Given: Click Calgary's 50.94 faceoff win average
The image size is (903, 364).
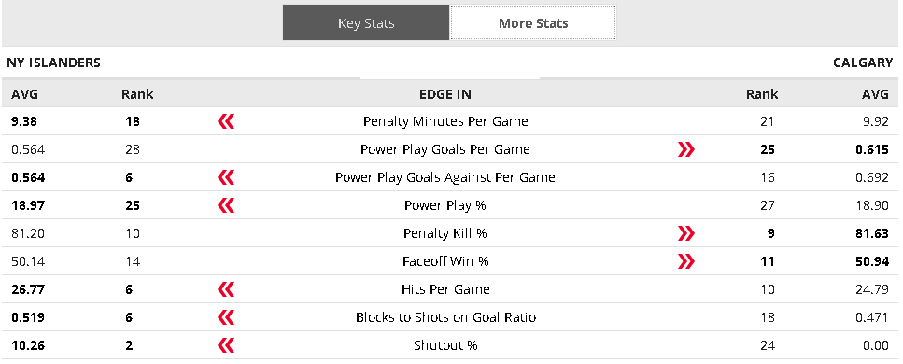Looking at the screenshot, I should point(872,261).
